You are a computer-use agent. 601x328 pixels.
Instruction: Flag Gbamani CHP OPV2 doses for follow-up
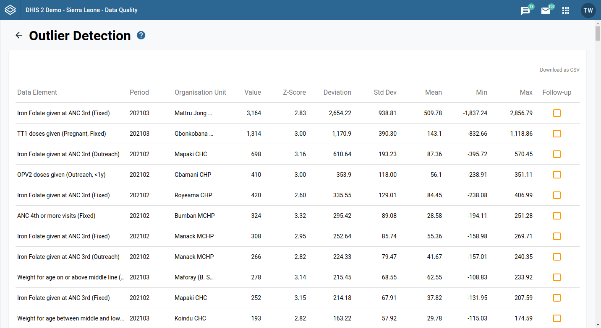(x=557, y=175)
